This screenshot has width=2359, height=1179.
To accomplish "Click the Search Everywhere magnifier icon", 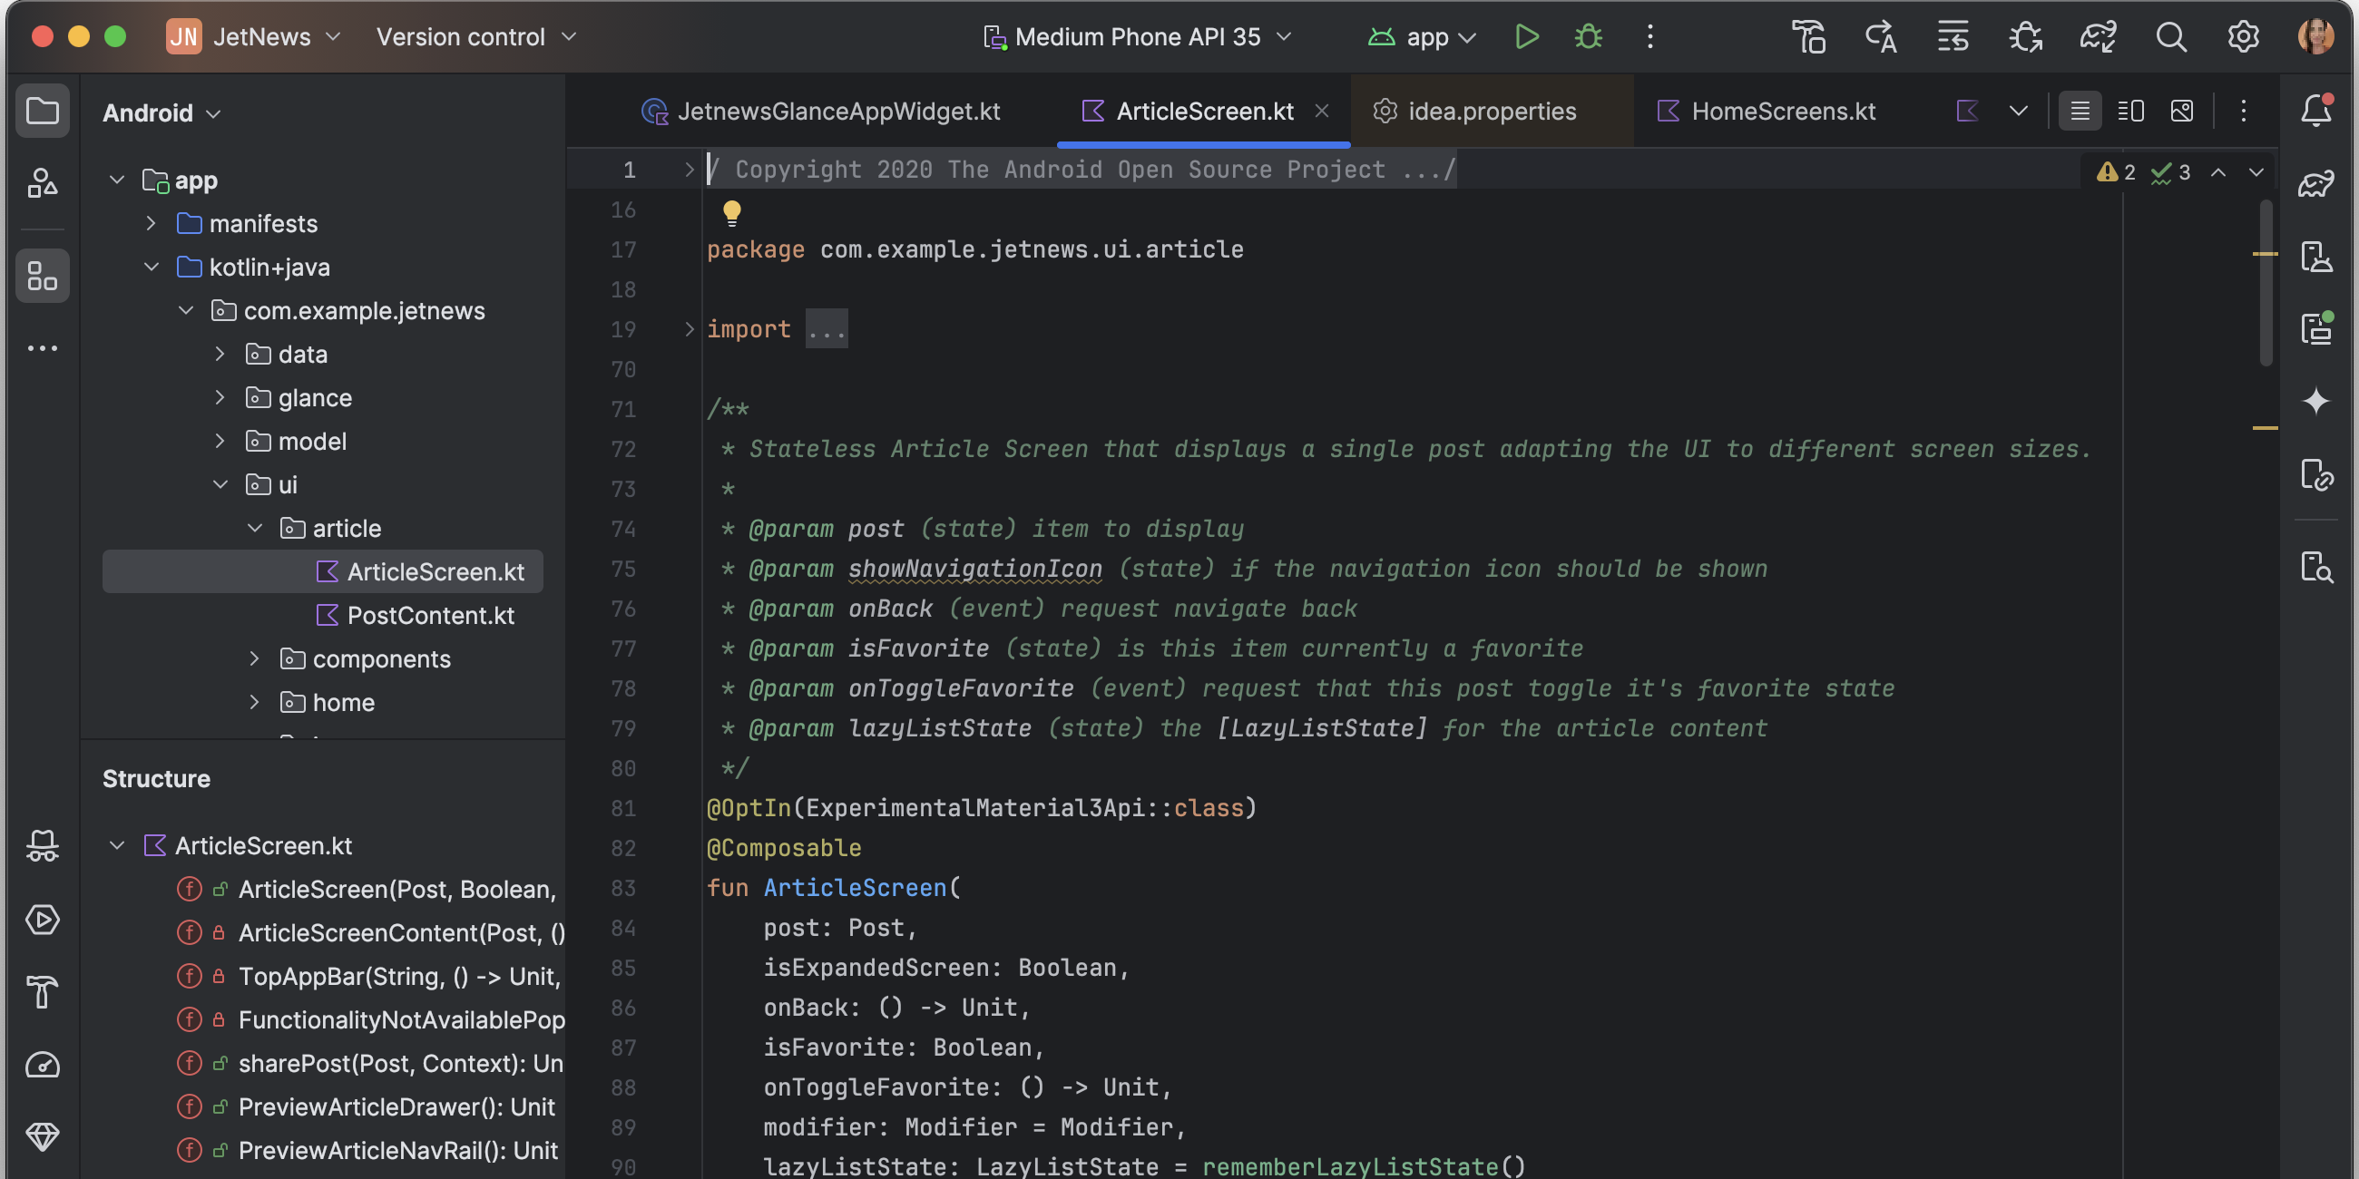I will coord(2170,36).
